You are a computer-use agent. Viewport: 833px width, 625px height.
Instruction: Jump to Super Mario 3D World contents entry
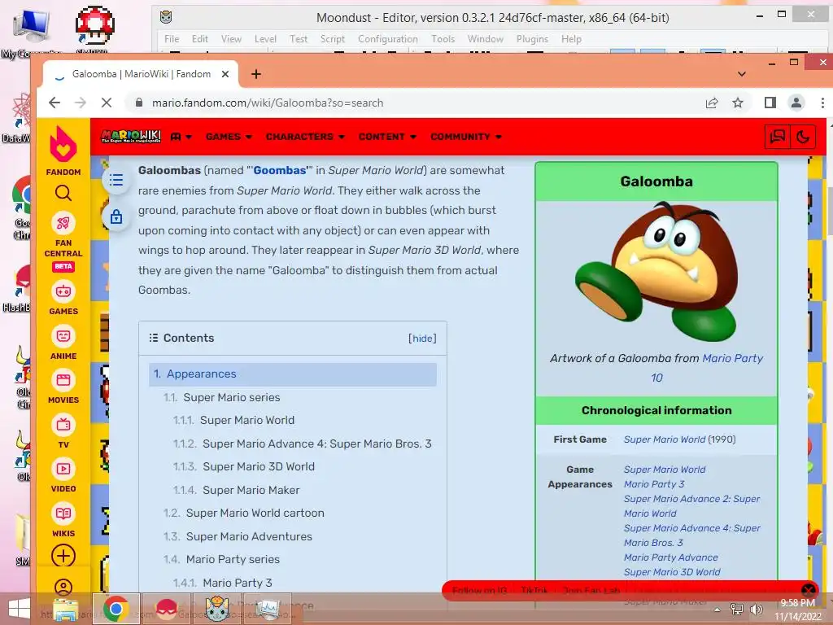click(259, 466)
